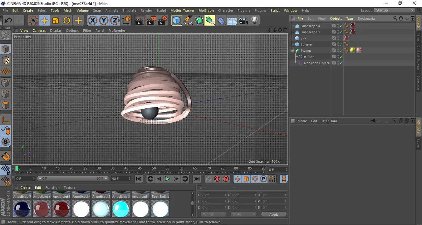Screen dimensions: 422x225
Task: Open the MoGraph menu
Action: (x=206, y=11)
